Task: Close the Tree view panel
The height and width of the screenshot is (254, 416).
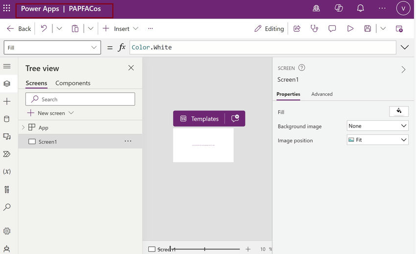Action: coord(131,68)
